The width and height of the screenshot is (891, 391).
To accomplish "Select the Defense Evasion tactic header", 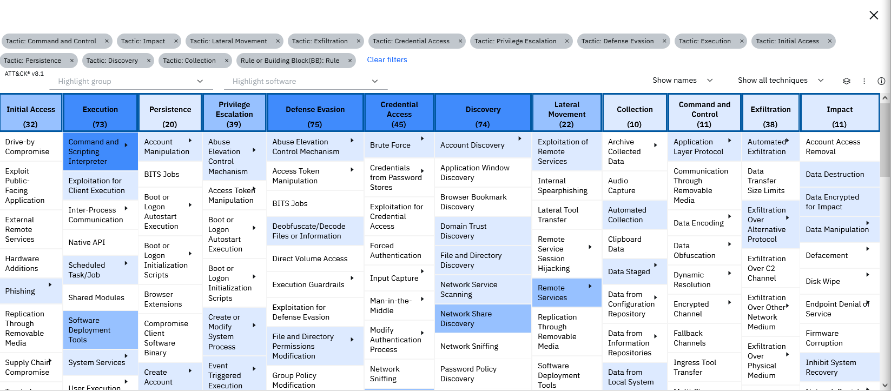I will point(315,113).
